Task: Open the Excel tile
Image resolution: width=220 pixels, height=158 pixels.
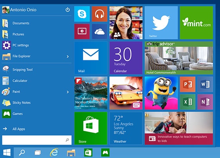Action: (x=188, y=102)
